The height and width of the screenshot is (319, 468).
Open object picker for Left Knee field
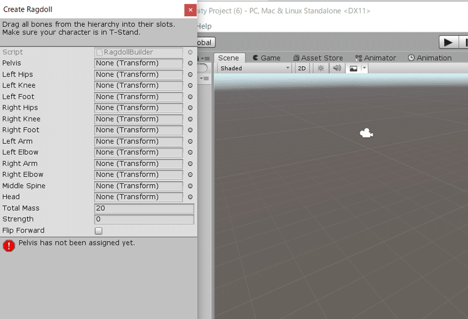(190, 85)
